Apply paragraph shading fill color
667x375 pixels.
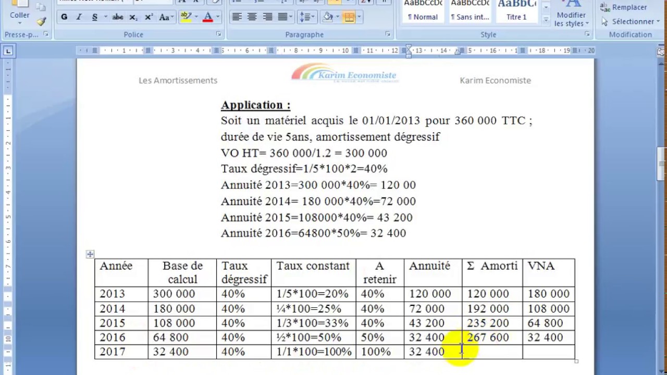(327, 17)
